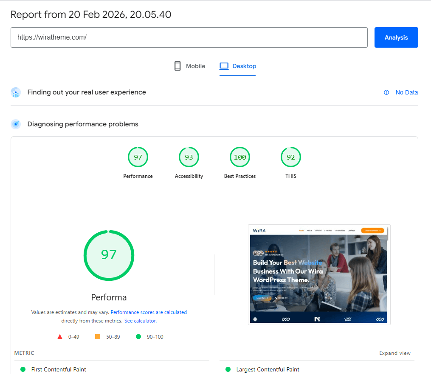
Task: Select the 50–89 orange square legend marker
Action: (97, 337)
